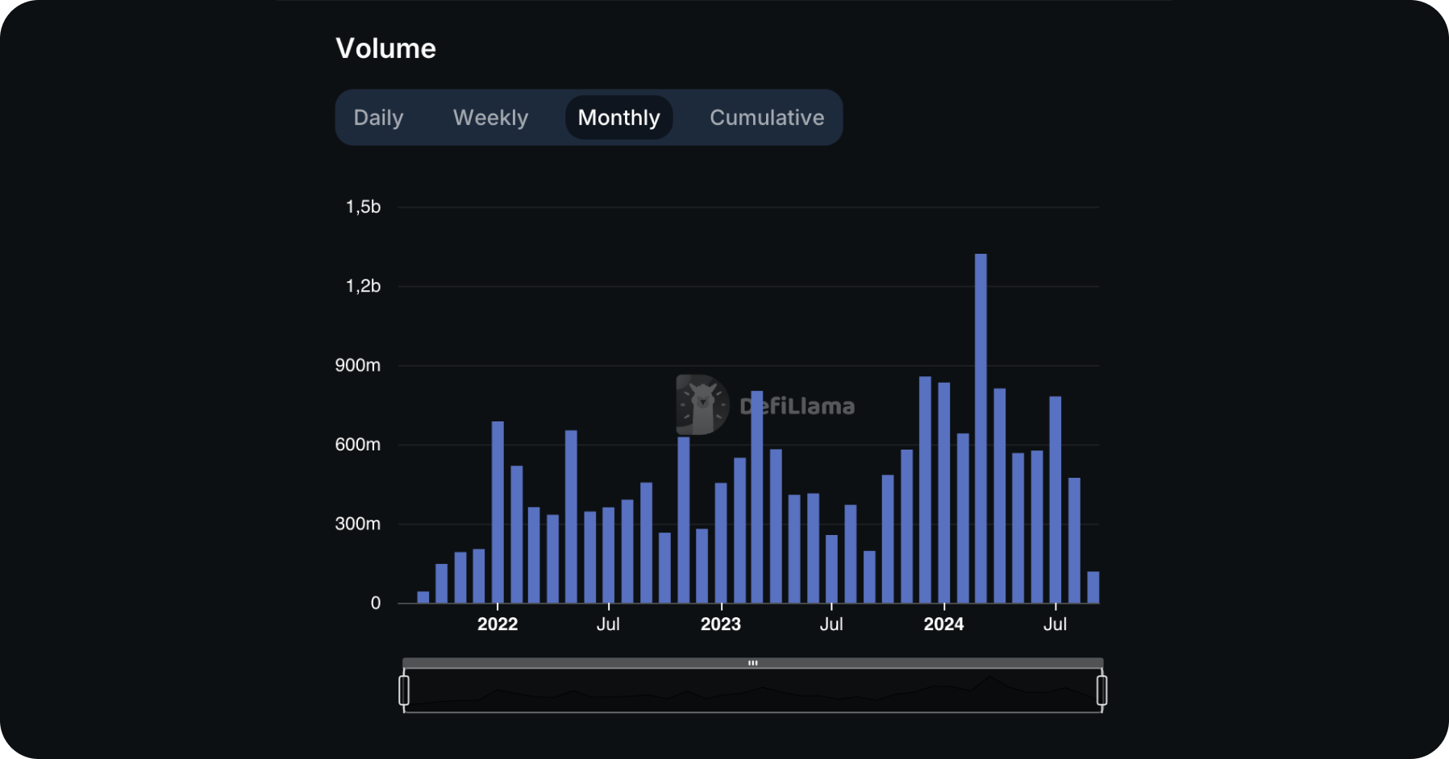The height and width of the screenshot is (759, 1449).
Task: Click the 1,5b label on the y-axis
Action: click(x=362, y=207)
